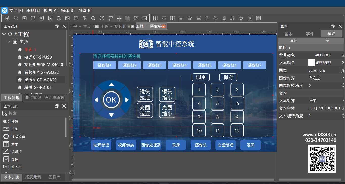Click the Undo toolbar icon
The height and width of the screenshot is (184, 345).
point(67,18)
